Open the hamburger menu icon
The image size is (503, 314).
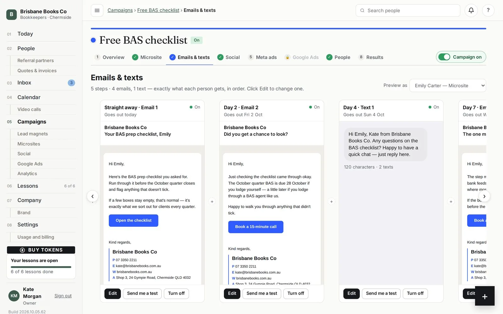[97, 10]
